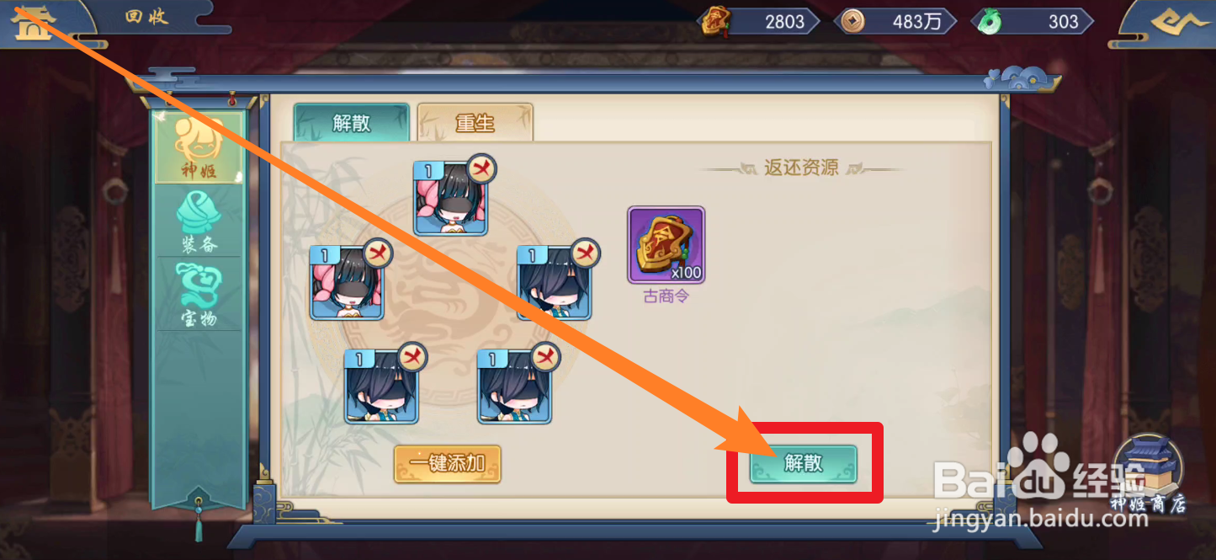Switch to the 解散 tab
1216x560 pixels.
351,123
